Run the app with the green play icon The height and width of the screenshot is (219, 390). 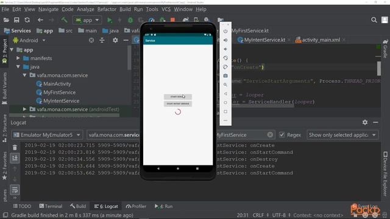(x=110, y=20)
